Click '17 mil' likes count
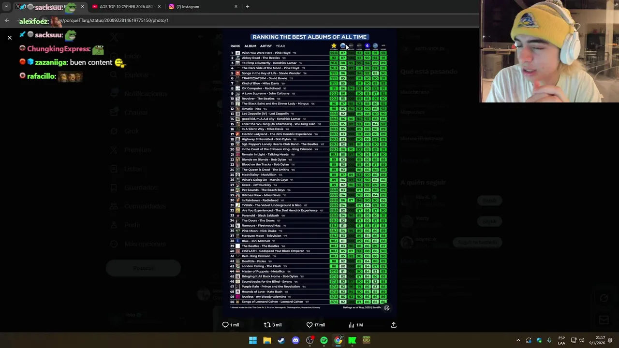This screenshot has width=619, height=348. tap(320, 325)
